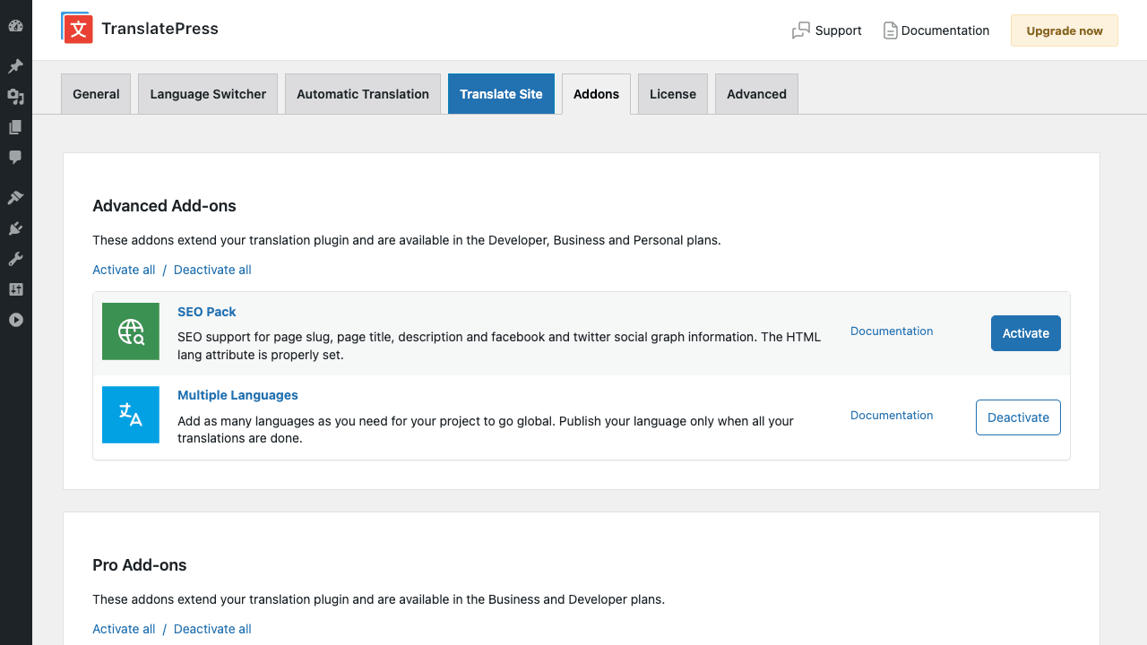Expand the admin menu with play-circle icon
This screenshot has width=1147, height=645.
15,320
